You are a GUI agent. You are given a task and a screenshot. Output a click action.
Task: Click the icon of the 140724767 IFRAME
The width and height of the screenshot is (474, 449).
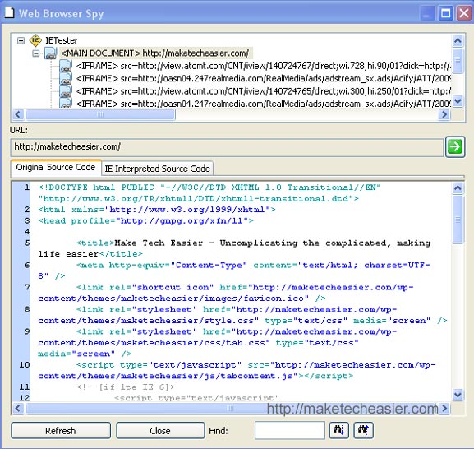point(66,66)
